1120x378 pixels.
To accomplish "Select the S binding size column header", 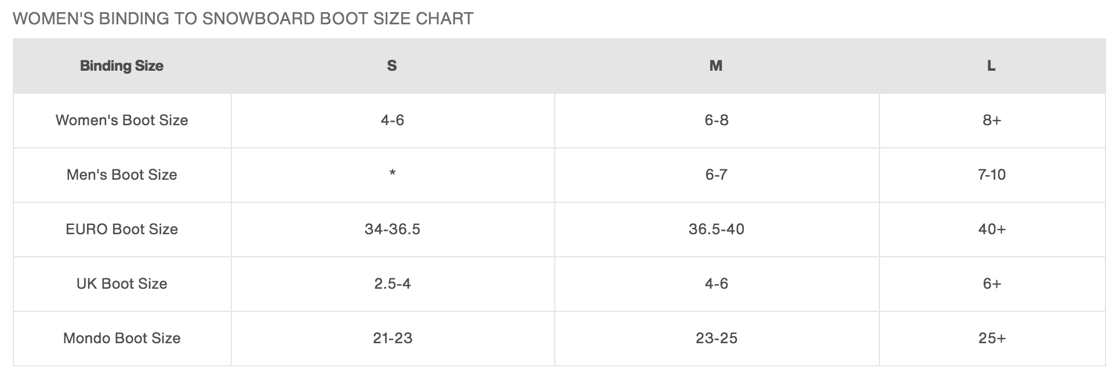I will pyautogui.click(x=392, y=66).
